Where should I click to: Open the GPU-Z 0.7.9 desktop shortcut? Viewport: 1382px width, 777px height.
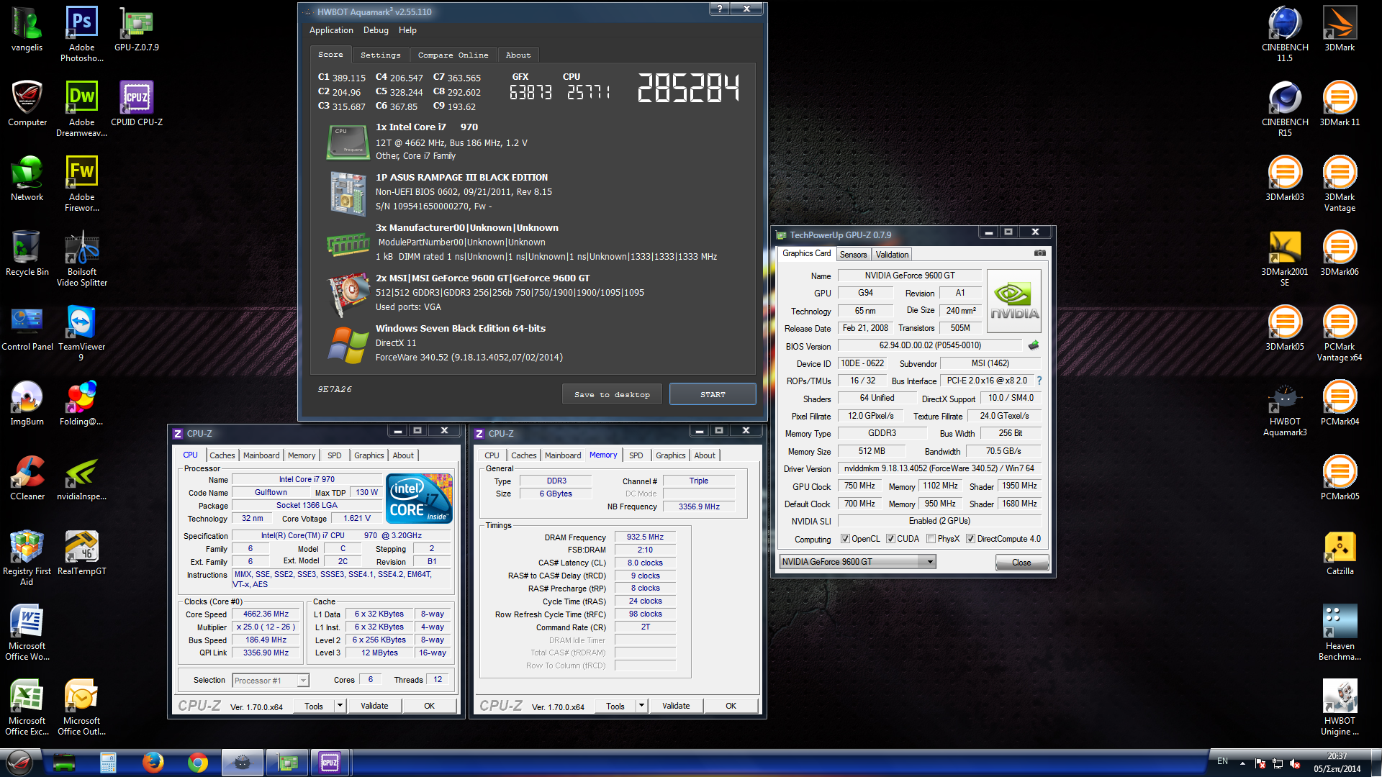coord(137,29)
